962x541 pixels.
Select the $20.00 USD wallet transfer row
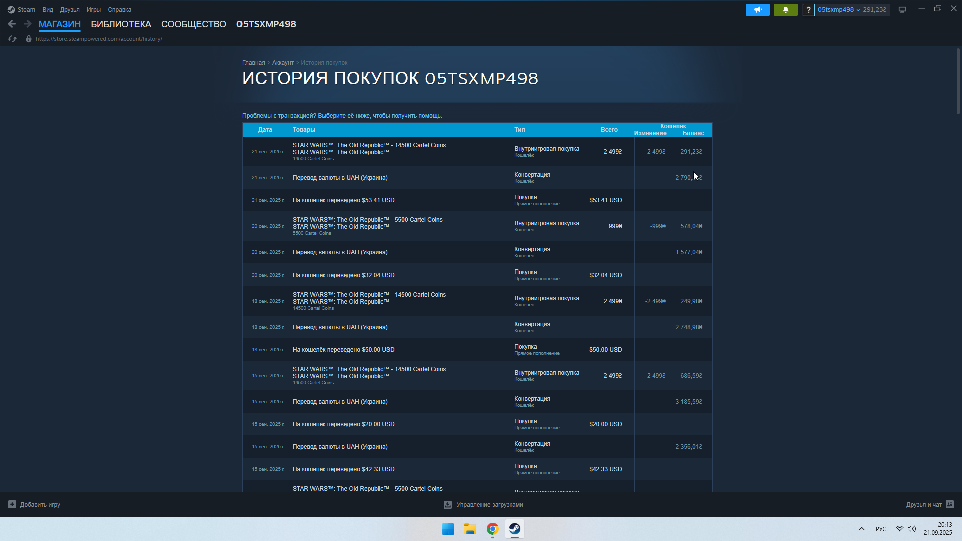click(477, 424)
